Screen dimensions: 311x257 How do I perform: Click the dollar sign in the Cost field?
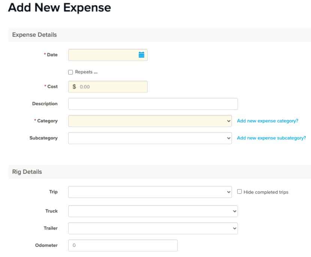73,87
